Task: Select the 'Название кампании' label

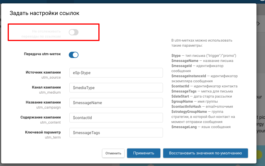Action: [x=43, y=102]
